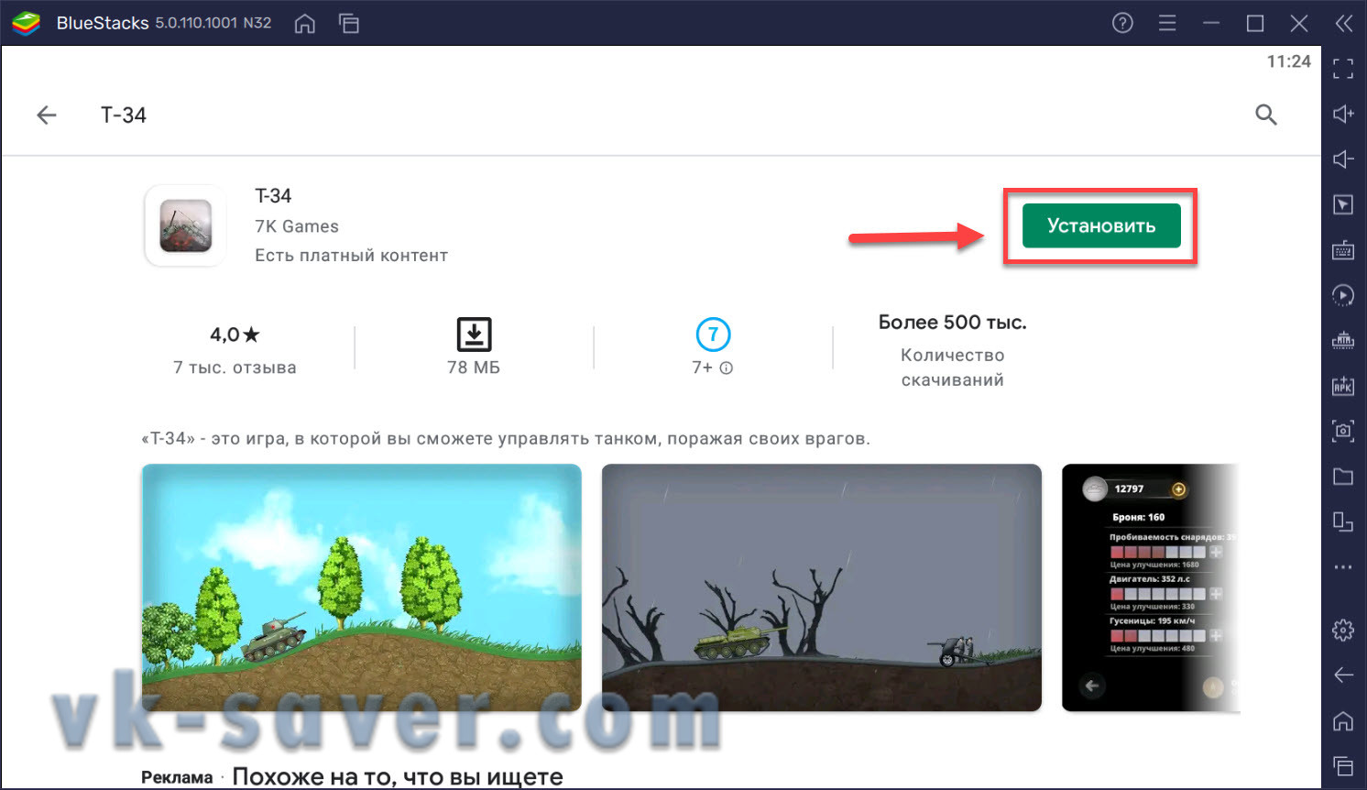Image resolution: width=1367 pixels, height=790 pixels.
Task: Take a screenshot with the camera icon
Action: pos(1343,431)
